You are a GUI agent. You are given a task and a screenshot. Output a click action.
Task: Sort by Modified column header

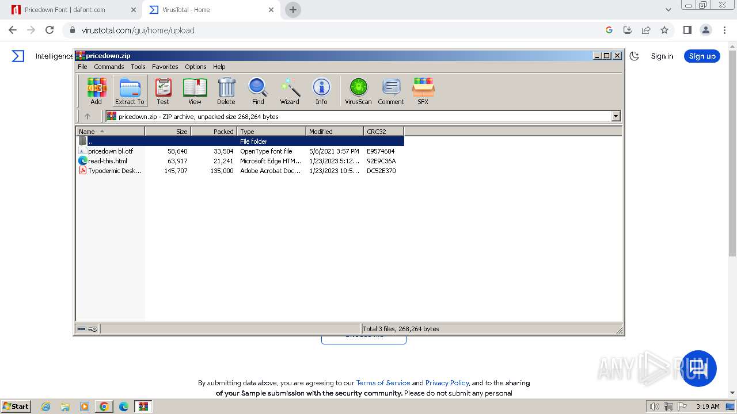335,132
